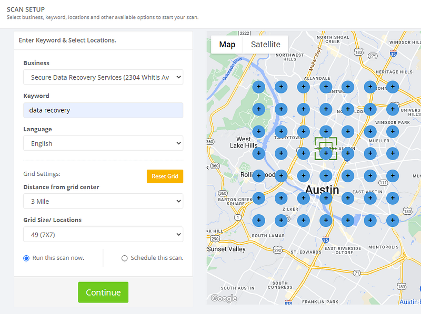Click the grid point below the Windsor Park label

pos(393,131)
